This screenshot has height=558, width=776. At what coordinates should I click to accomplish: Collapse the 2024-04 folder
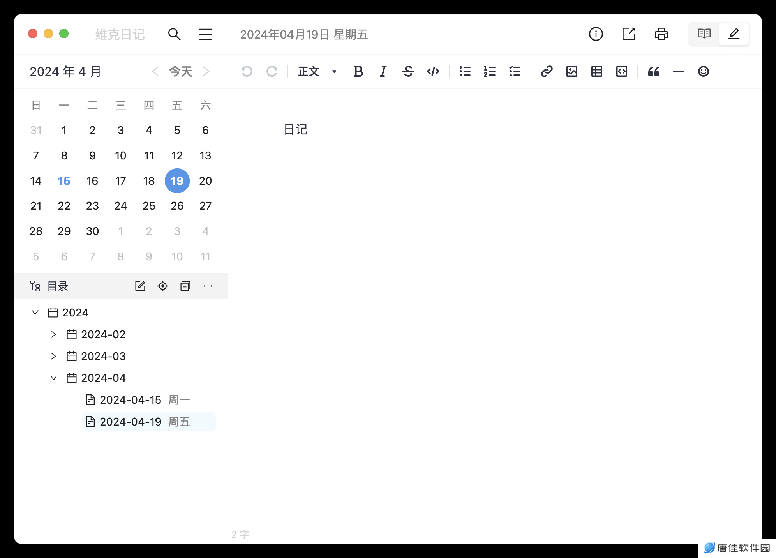(x=54, y=378)
